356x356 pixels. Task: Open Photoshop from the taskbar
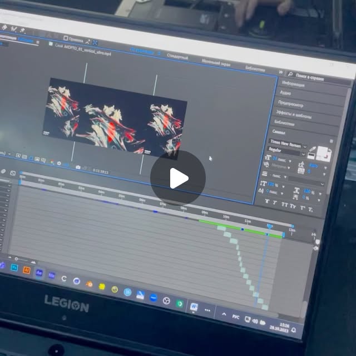14,267
